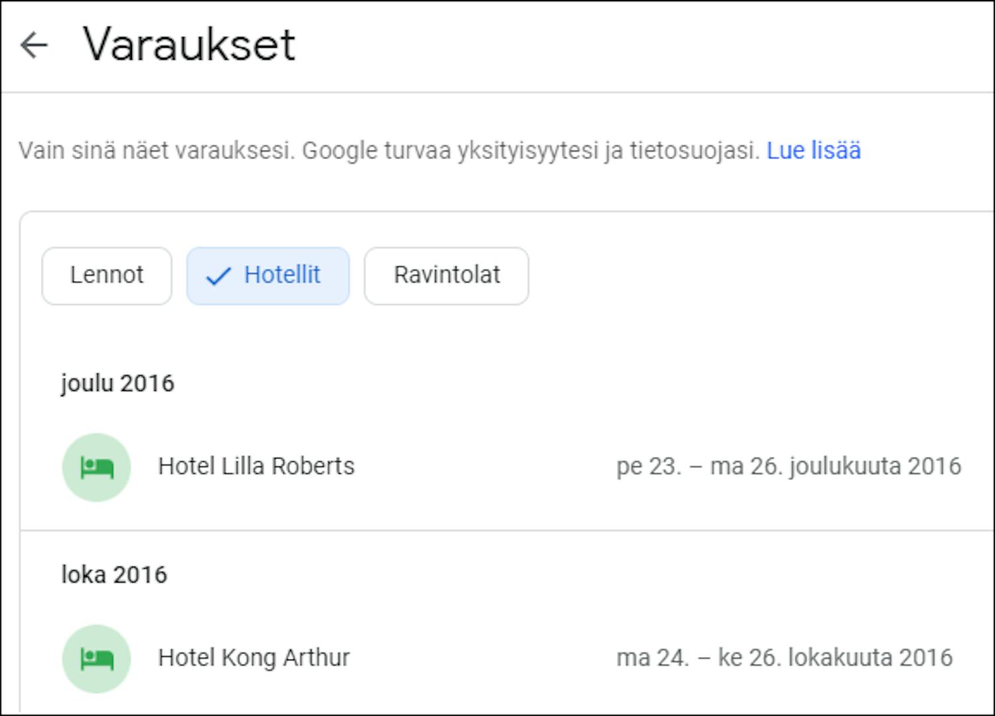Click the checkmark on the Hotellit chip
Image resolution: width=995 pixels, height=716 pixels.
[x=218, y=276]
